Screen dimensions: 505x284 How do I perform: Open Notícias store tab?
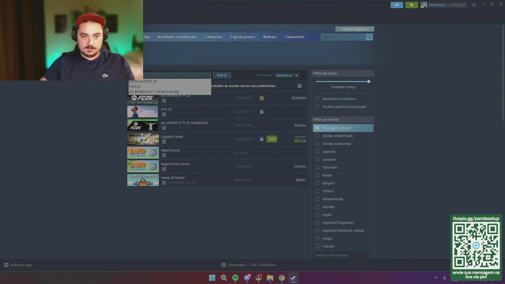tap(270, 37)
